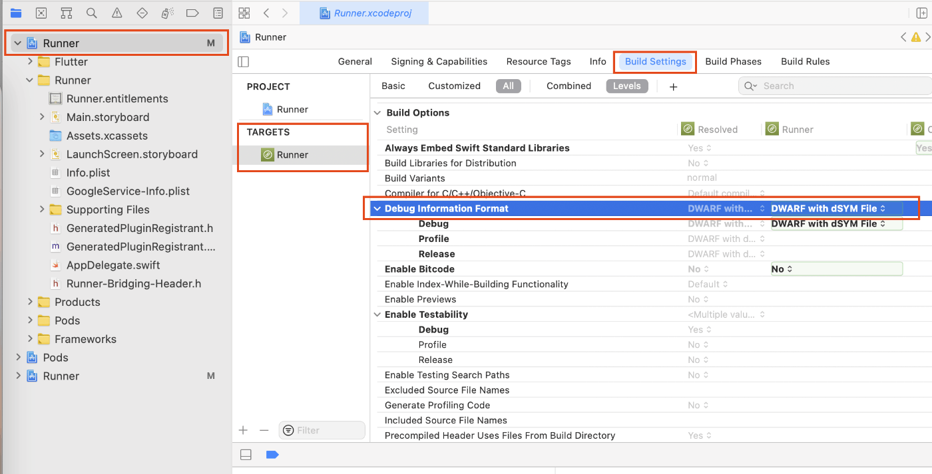Show the Issue navigator warning triangle
This screenshot has width=932, height=474.
[117, 13]
